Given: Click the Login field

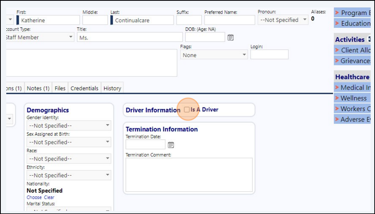Looking at the screenshot, I should tap(269, 54).
